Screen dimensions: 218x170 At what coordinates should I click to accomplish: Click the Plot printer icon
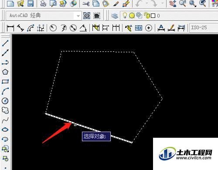(43, 3)
